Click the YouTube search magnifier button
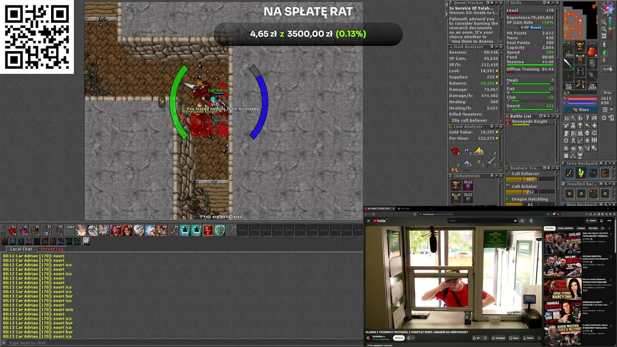The image size is (617, 347). (522, 221)
